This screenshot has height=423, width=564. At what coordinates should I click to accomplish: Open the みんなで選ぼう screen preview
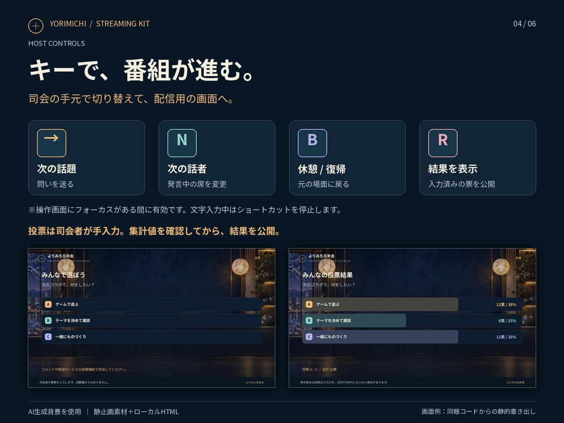point(151,318)
